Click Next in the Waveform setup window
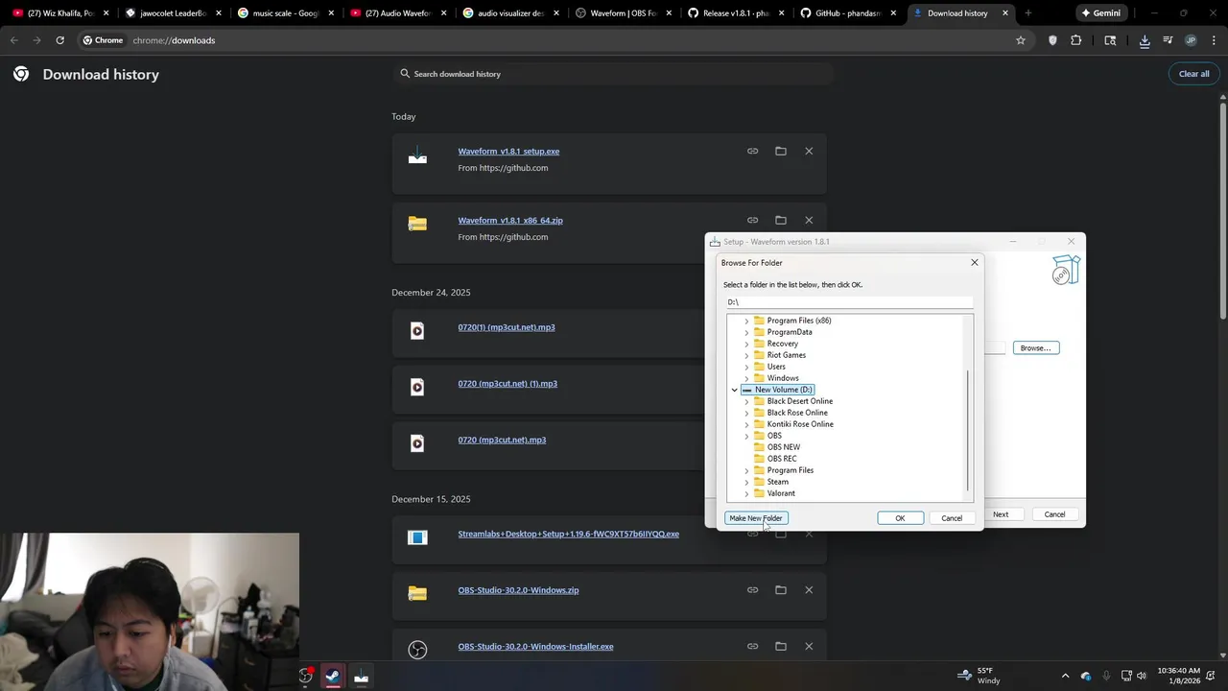Image resolution: width=1228 pixels, height=691 pixels. pos(1001,514)
